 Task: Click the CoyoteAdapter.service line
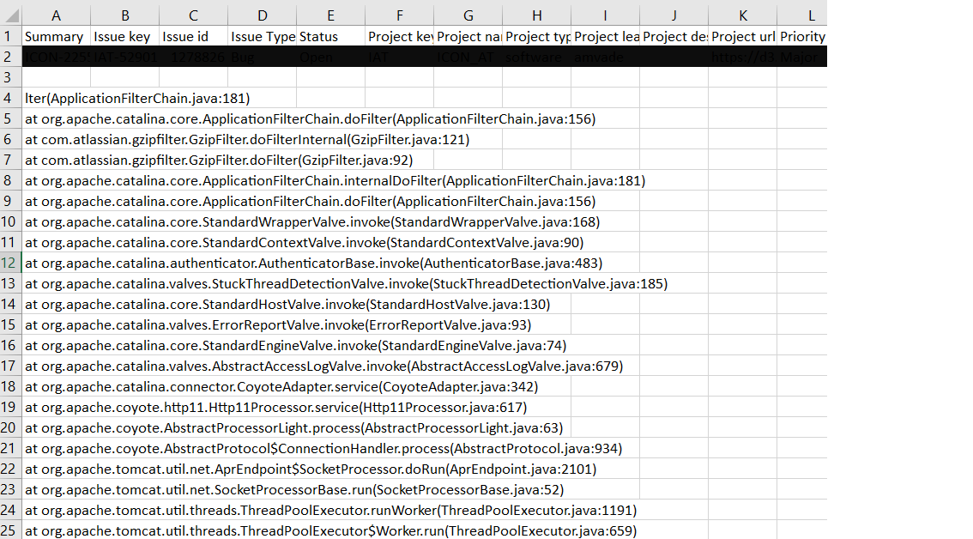281,386
